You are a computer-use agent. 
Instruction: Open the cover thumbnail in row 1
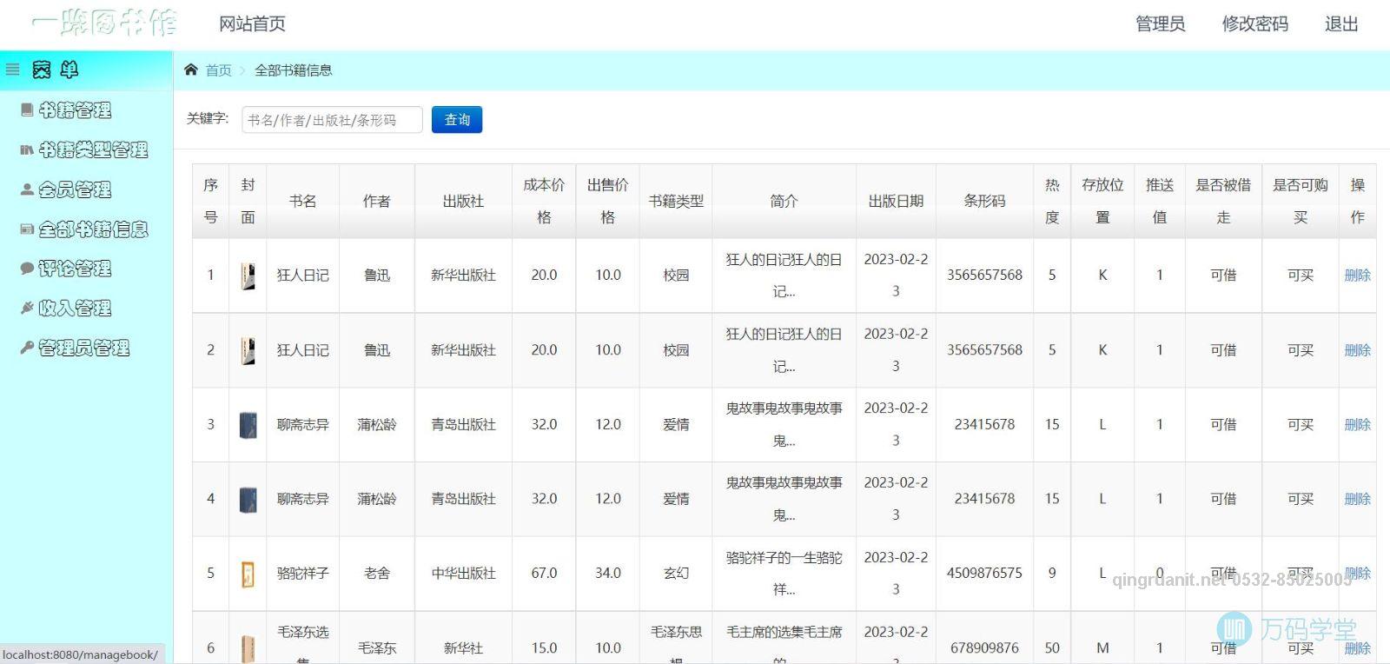(248, 276)
